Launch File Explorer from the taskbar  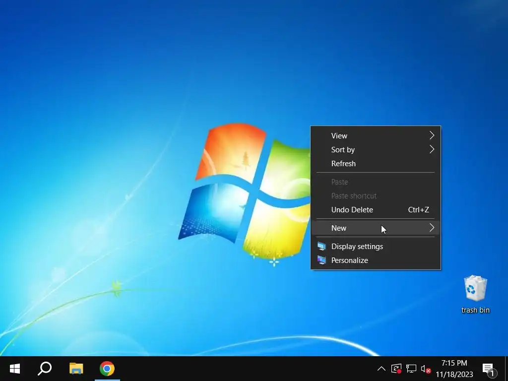tap(76, 369)
